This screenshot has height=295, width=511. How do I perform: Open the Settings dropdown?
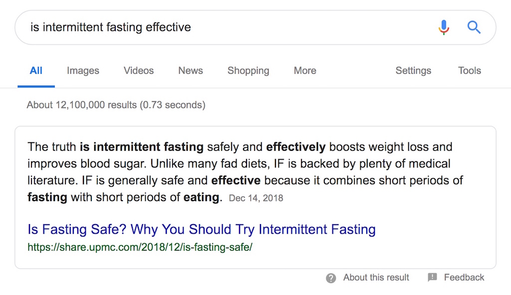413,71
